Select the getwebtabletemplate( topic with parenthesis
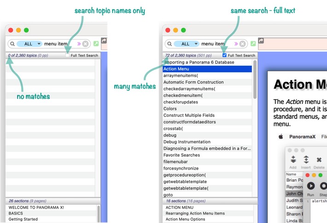Image resolution: width=327 pixels, height=223 pixels. click(x=207, y=189)
